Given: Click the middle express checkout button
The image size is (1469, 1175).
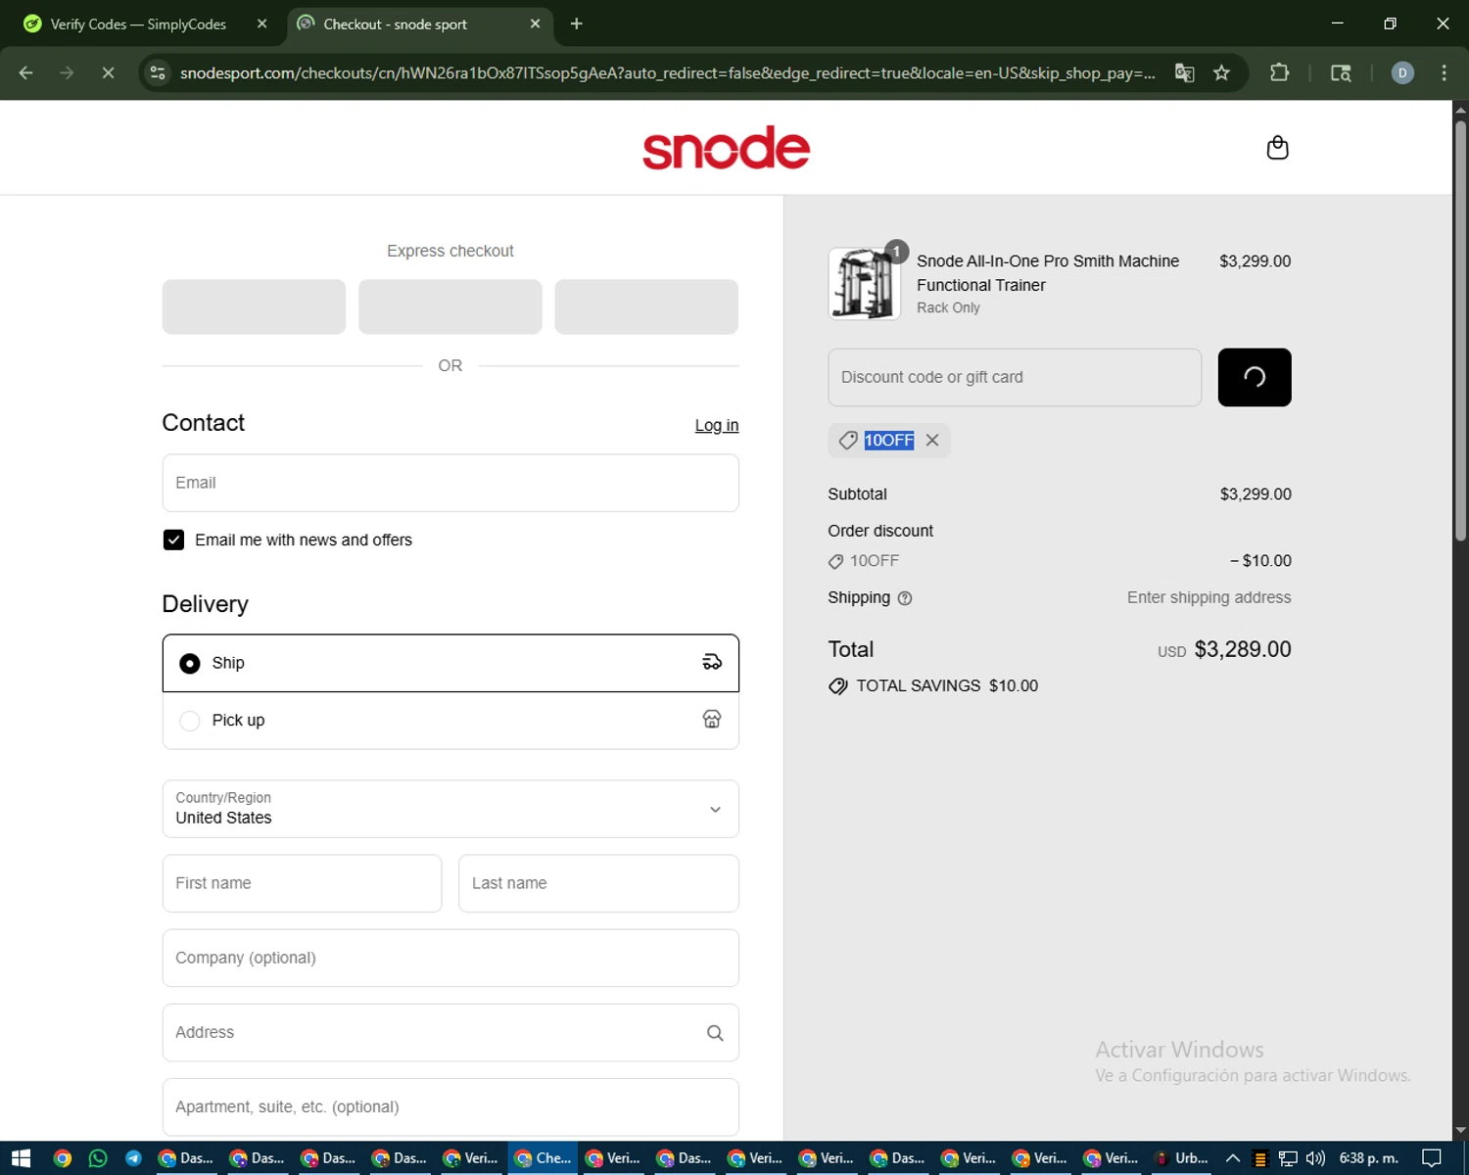Looking at the screenshot, I should [450, 306].
